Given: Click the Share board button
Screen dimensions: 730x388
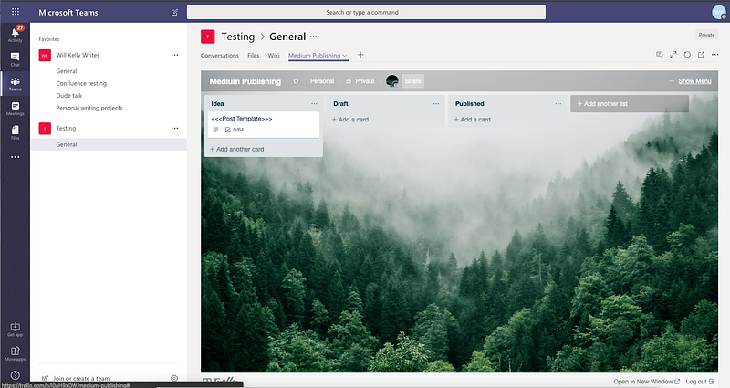Looking at the screenshot, I should pos(413,81).
